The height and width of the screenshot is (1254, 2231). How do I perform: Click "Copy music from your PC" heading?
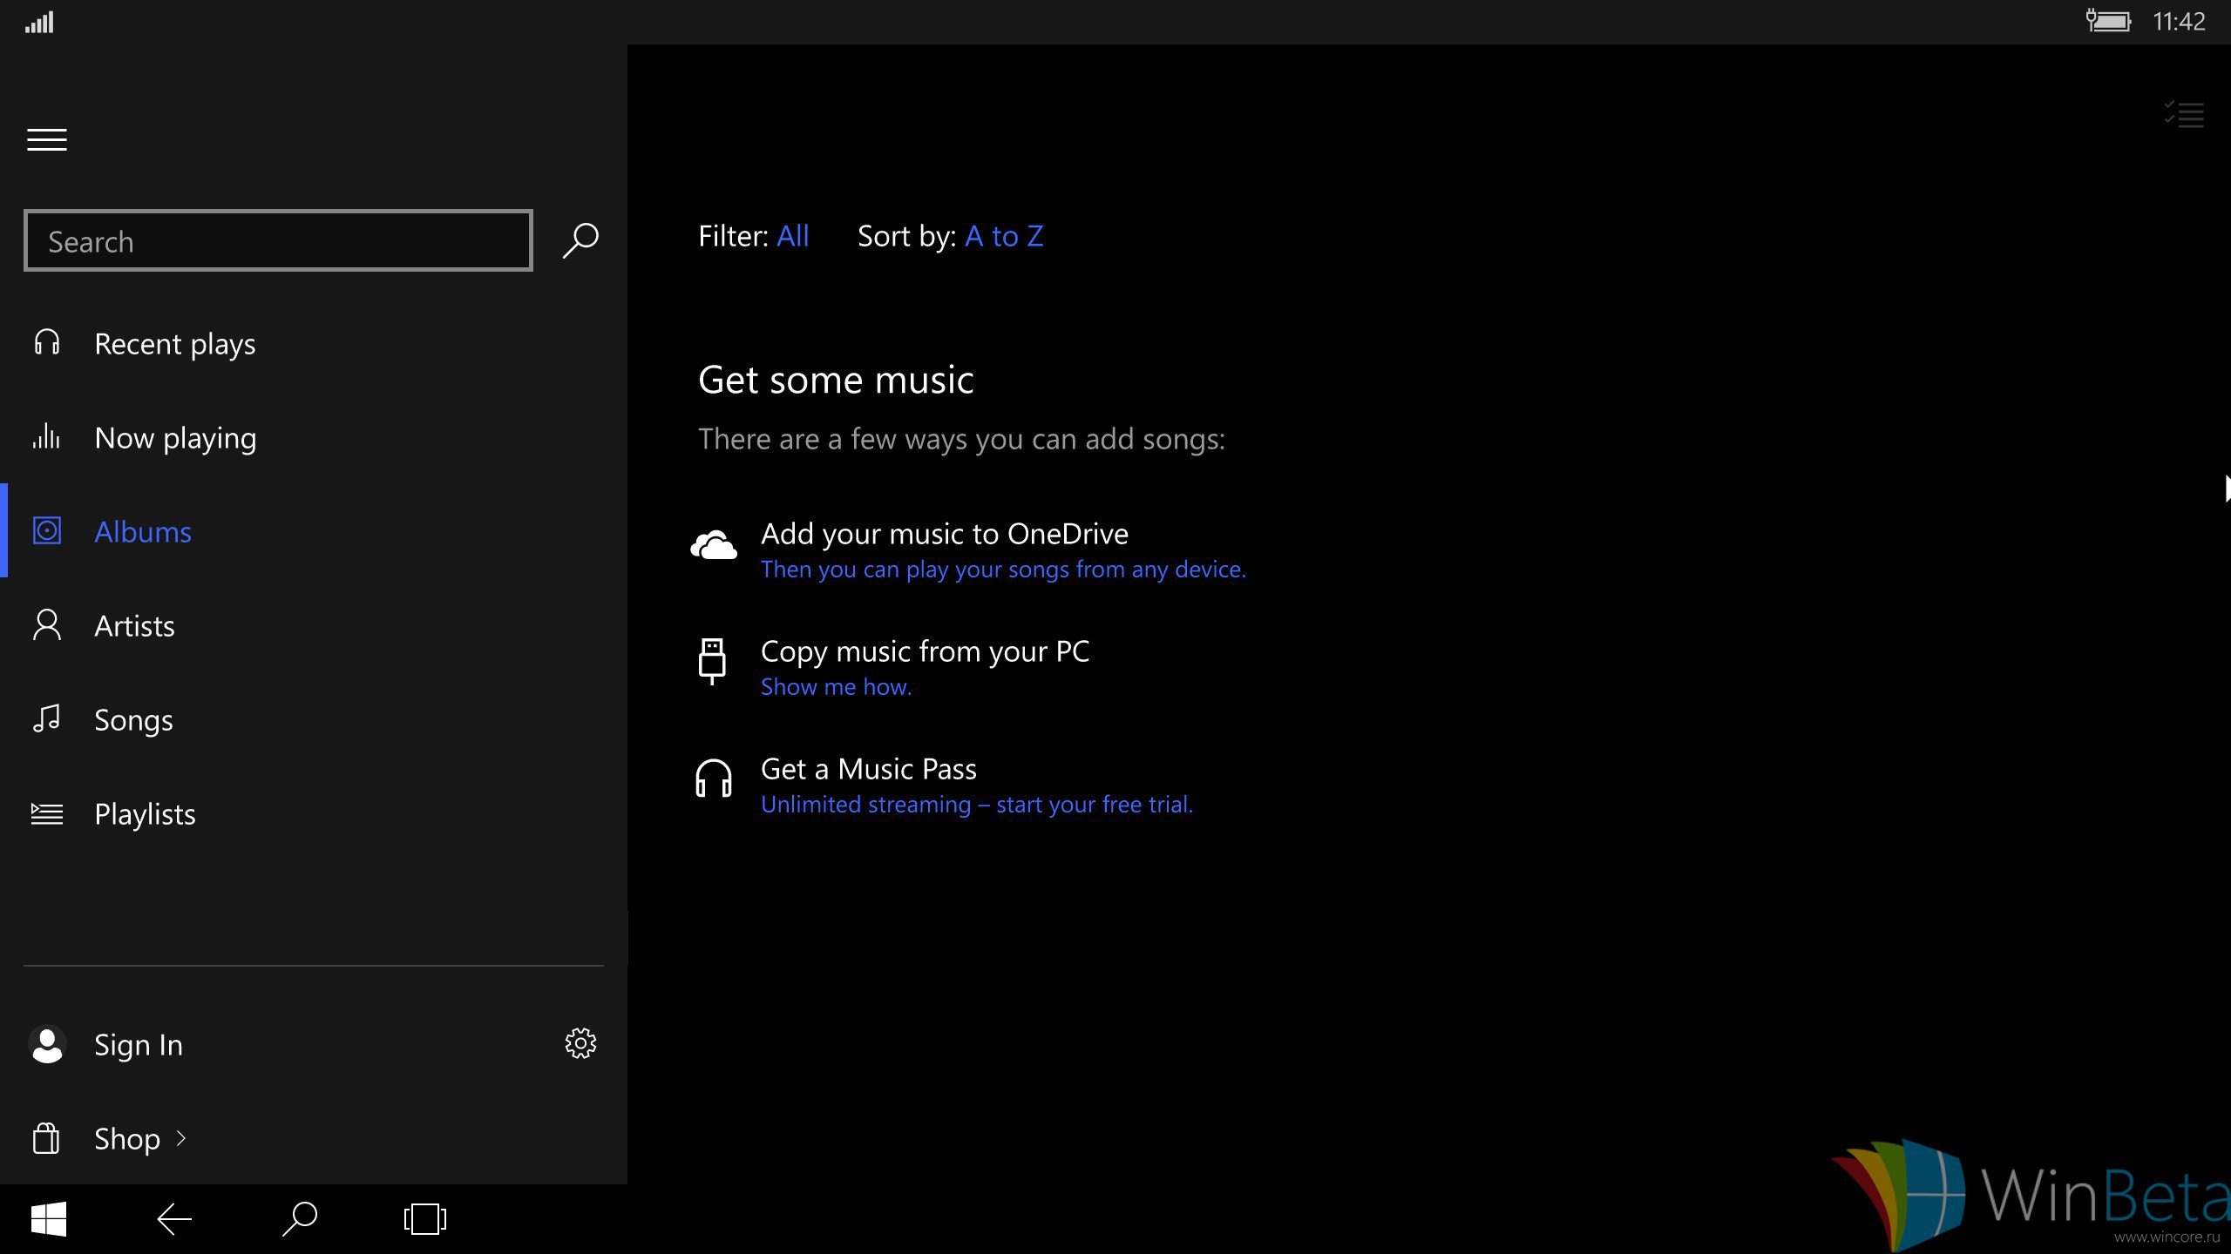[x=925, y=651]
